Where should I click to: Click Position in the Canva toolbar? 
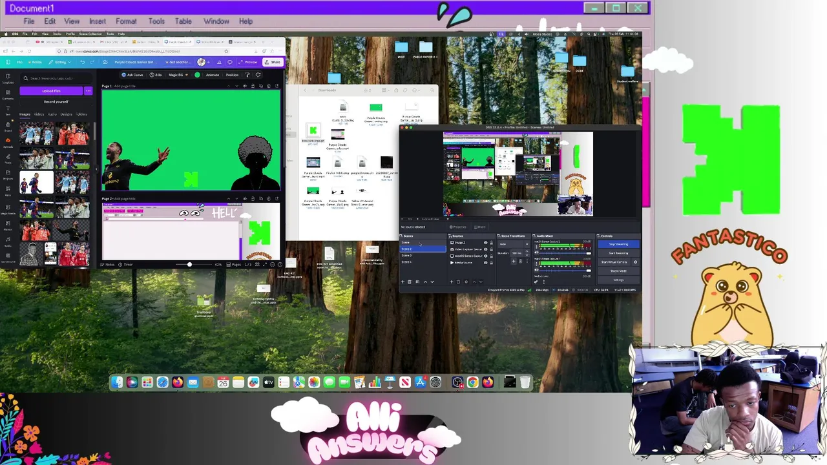(x=232, y=75)
